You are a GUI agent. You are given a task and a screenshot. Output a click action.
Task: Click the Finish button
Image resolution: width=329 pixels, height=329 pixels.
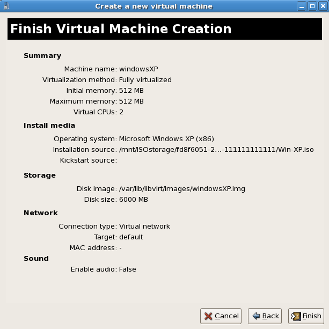point(306,316)
